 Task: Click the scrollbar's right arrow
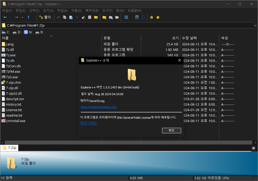pyautogui.click(x=255, y=142)
